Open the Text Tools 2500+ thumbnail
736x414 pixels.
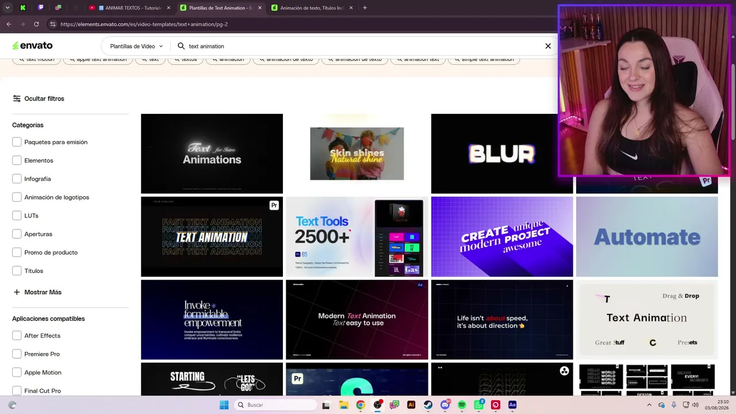click(356, 236)
